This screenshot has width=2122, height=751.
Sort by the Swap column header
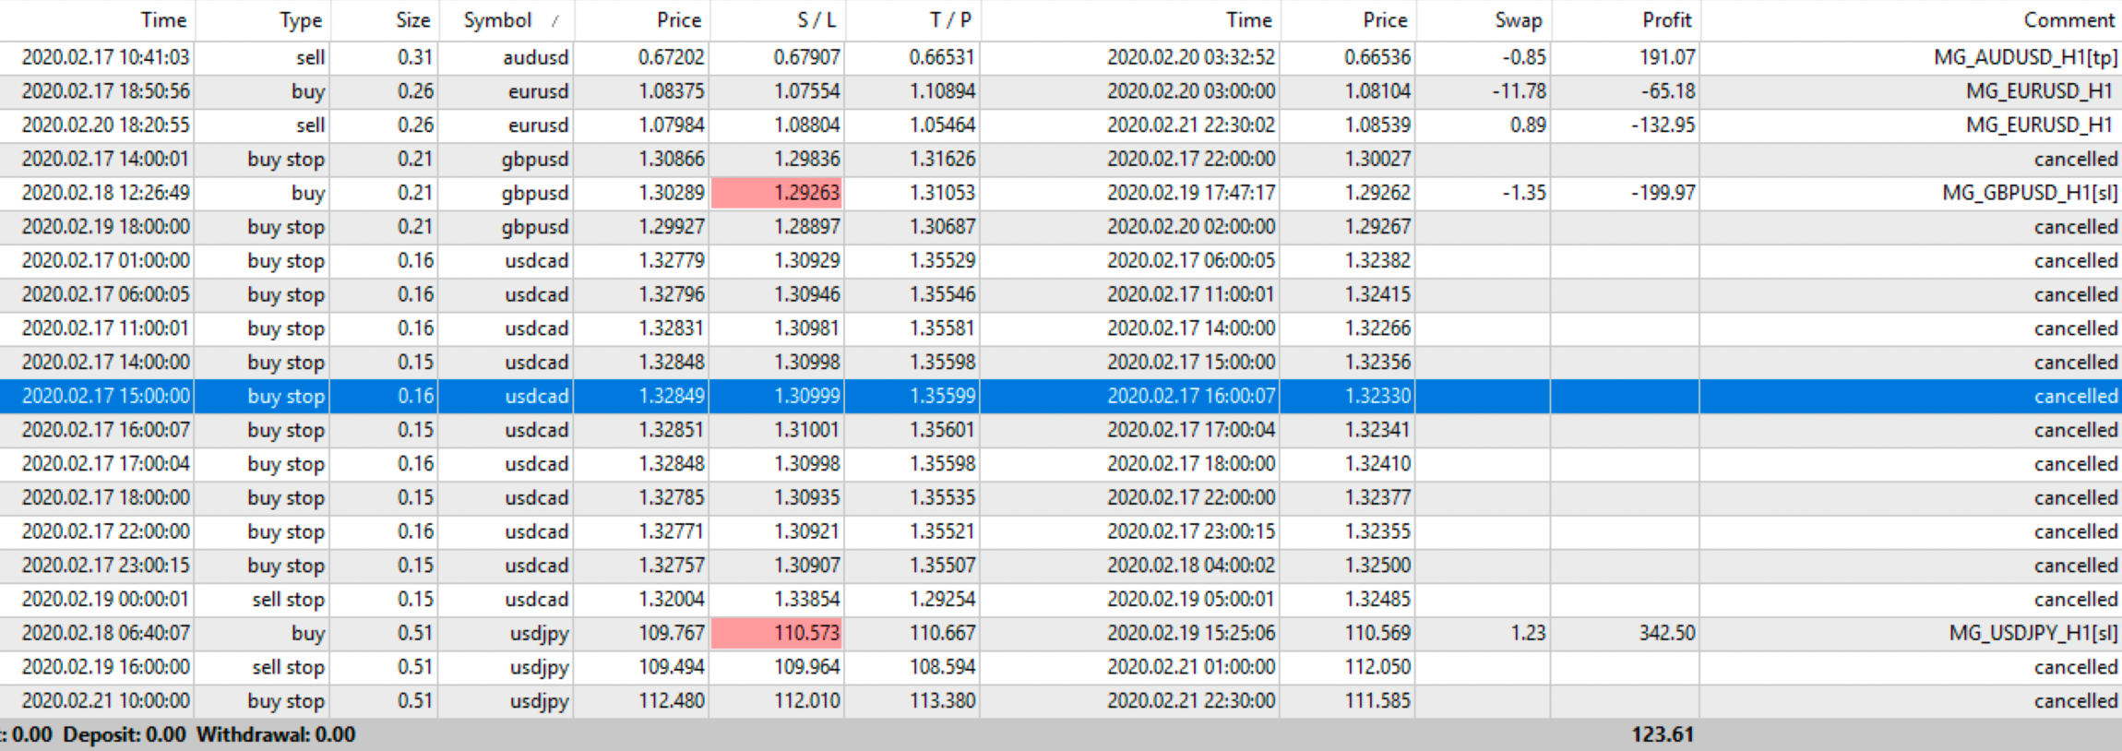click(x=1518, y=20)
